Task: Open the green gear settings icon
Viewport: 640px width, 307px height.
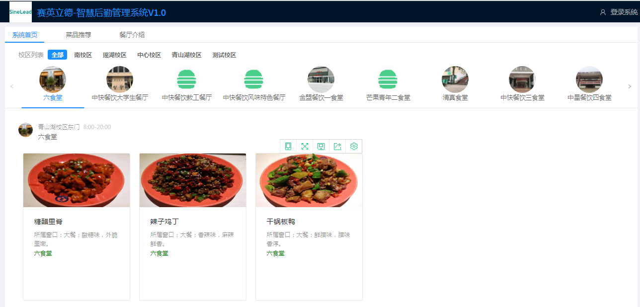Action: tap(354, 146)
